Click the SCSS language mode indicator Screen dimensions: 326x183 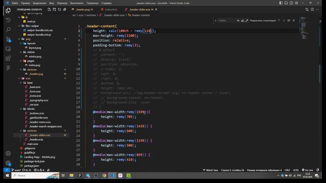pyautogui.click(x=295, y=170)
